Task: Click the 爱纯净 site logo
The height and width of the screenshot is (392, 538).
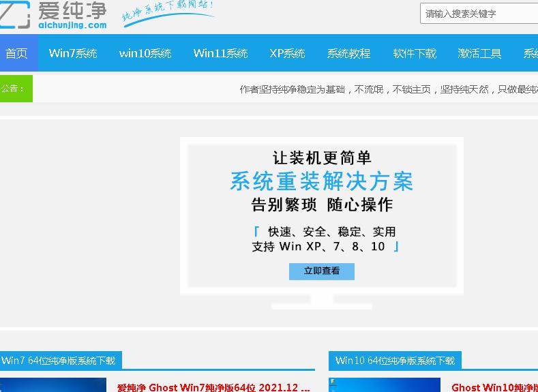Action: pyautogui.click(x=53, y=14)
